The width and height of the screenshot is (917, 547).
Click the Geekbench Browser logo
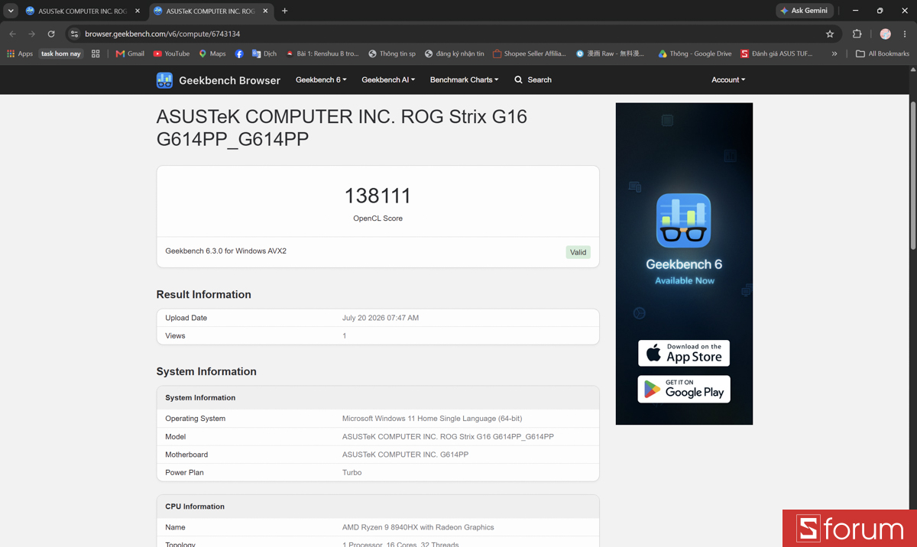pyautogui.click(x=219, y=79)
